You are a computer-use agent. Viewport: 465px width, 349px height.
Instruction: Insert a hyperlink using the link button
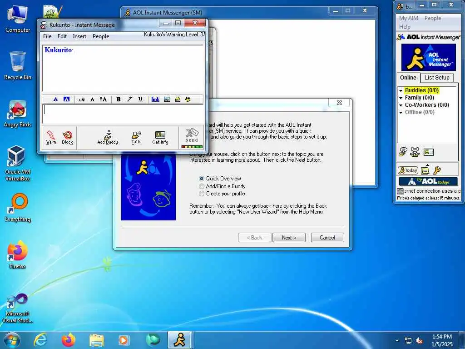pos(155,100)
